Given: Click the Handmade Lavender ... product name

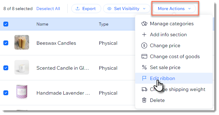Looking at the screenshot, I should tap(63, 93).
